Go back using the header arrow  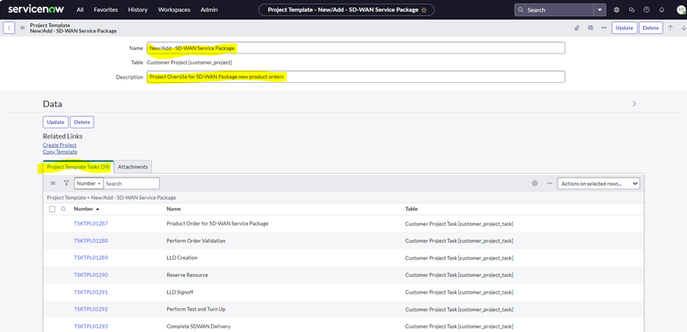9,28
